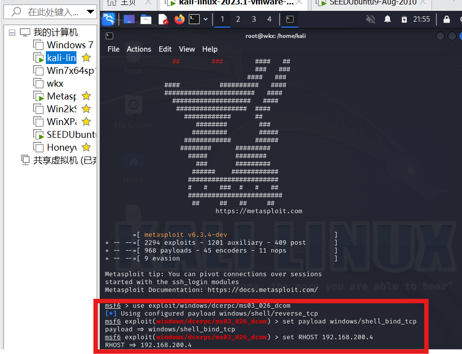Switch to workspace 3
This screenshot has width=462, height=354.
[x=254, y=19]
